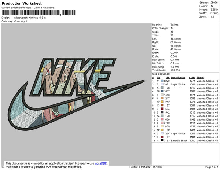Click the 'Description' column header
220x170 pixels.
[x=178, y=78]
